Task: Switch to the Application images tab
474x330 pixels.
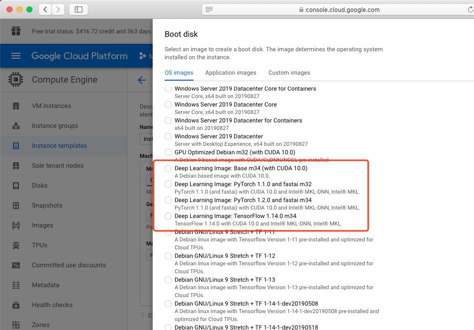Action: pos(231,73)
